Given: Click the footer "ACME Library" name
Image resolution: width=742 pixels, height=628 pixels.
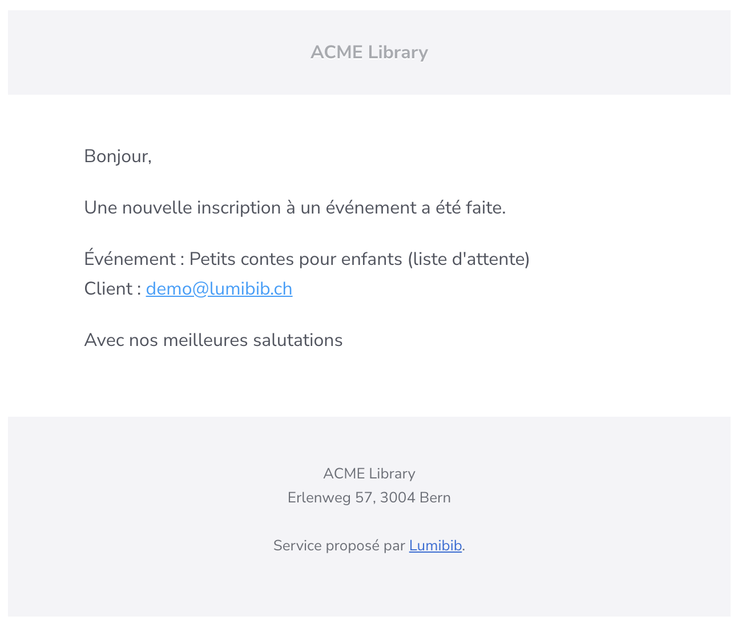Looking at the screenshot, I should [369, 474].
